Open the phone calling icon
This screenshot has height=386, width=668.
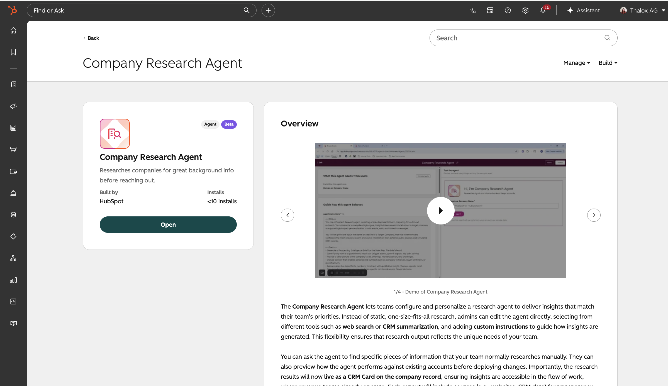(473, 10)
